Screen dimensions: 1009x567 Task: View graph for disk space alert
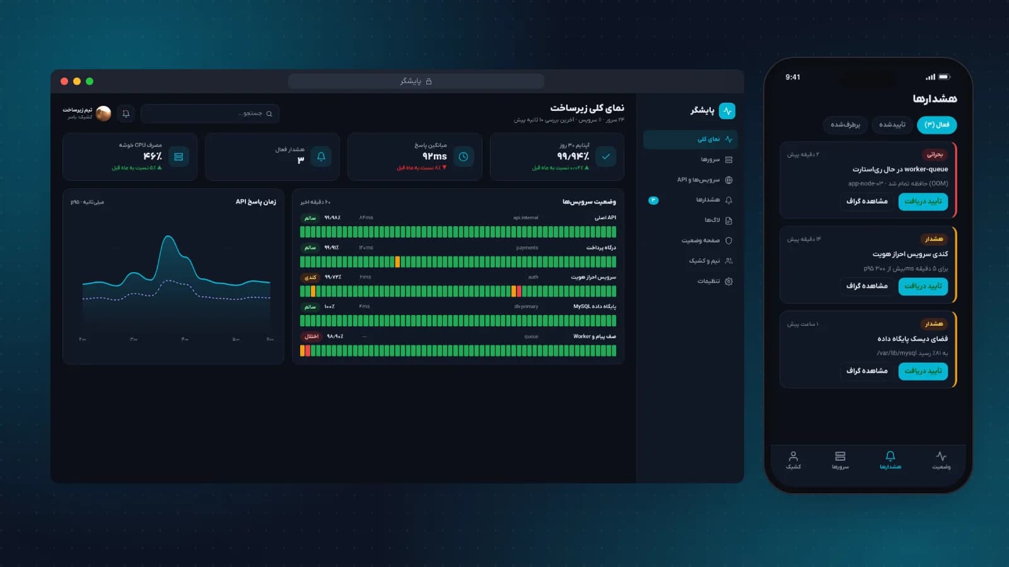866,371
